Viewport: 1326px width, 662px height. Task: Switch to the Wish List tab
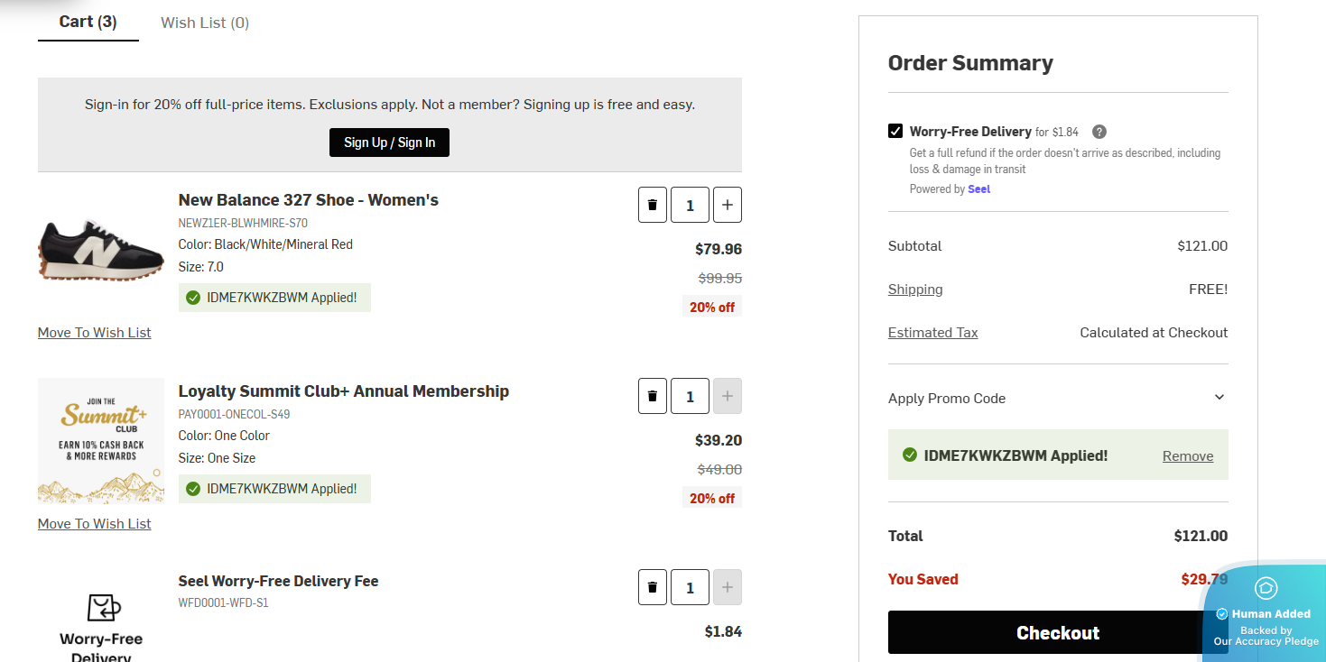[205, 23]
